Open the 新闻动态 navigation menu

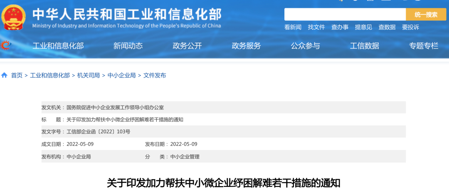tap(128, 46)
